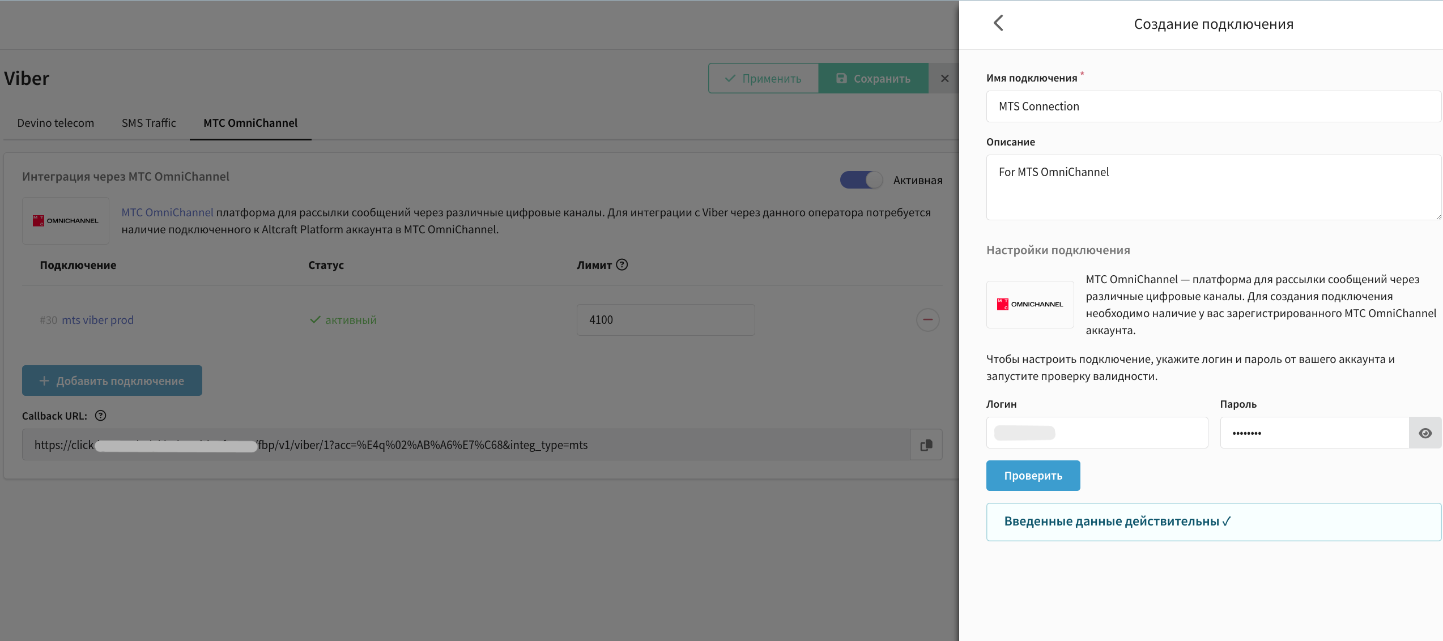Open the Callback URL help icon
Screen dimensions: 1443x641
click(100, 416)
